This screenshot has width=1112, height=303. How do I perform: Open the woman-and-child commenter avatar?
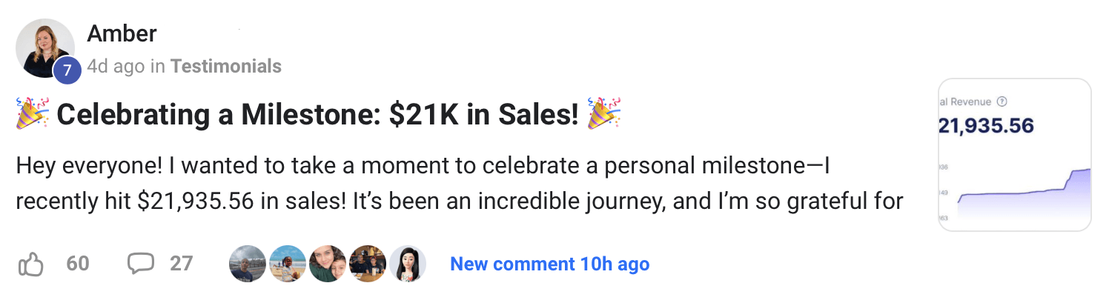(x=328, y=264)
